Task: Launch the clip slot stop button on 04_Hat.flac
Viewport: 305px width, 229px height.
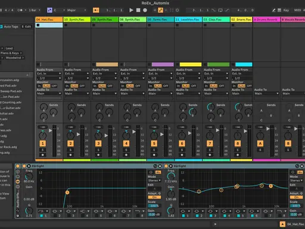Action: point(38,25)
